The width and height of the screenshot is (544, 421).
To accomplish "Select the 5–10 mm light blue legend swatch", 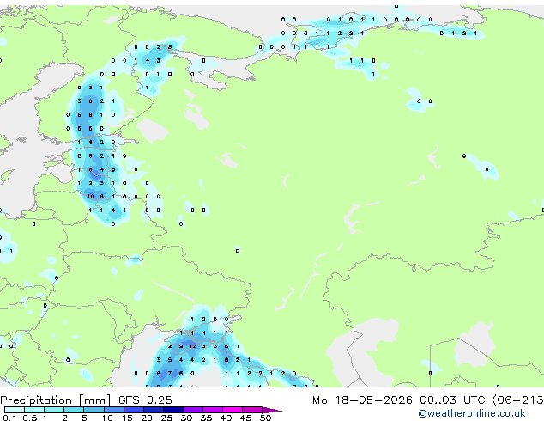I will tap(94, 410).
